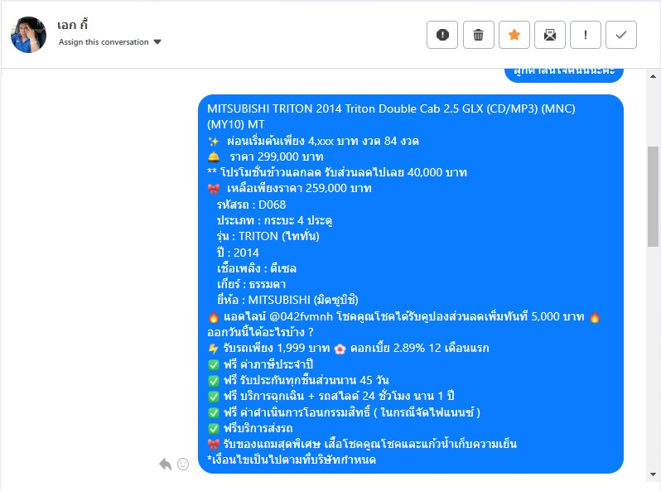Click the line เกียร์ : ธรรมดา

251,285
